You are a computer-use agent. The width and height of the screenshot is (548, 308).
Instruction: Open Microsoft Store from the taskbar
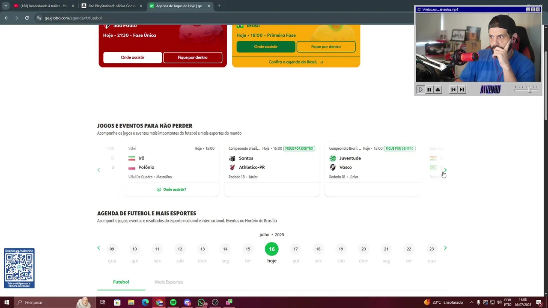pos(117,302)
